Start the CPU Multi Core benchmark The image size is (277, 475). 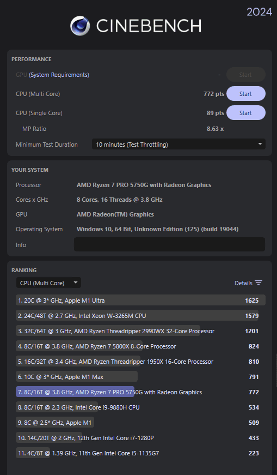click(x=246, y=94)
